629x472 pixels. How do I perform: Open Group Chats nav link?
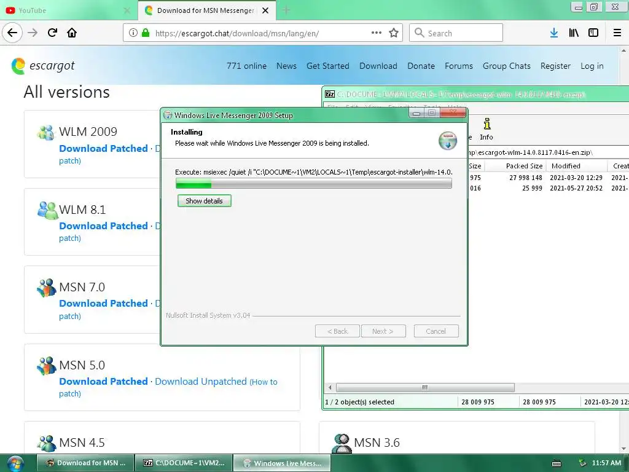point(507,66)
